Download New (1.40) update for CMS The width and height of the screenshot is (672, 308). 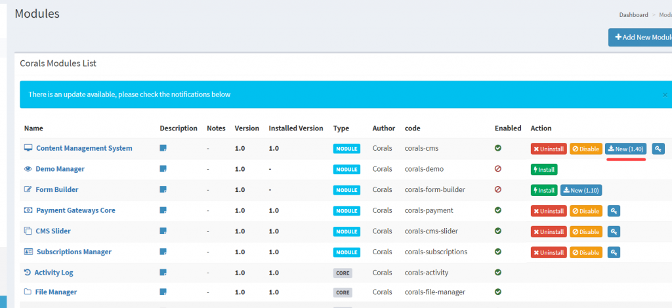click(625, 149)
